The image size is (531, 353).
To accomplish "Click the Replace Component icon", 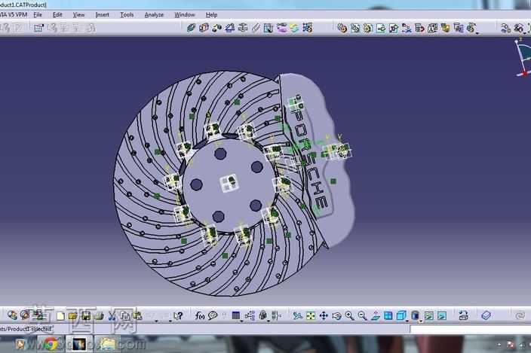I will point(407,28).
